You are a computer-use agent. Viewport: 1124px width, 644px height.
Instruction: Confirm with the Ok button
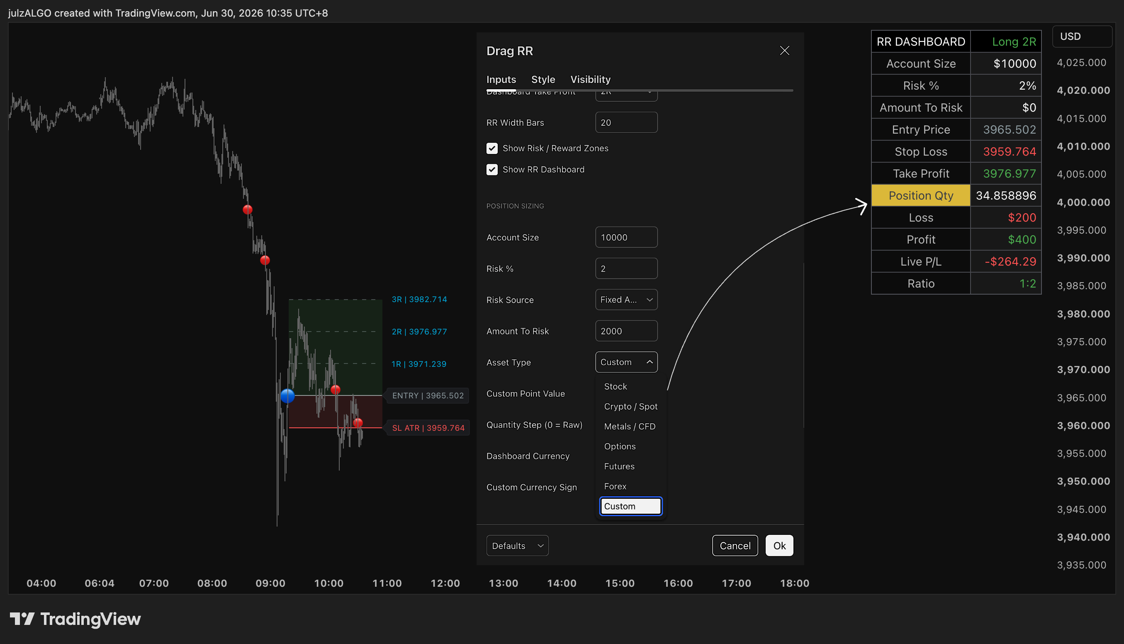coord(779,546)
